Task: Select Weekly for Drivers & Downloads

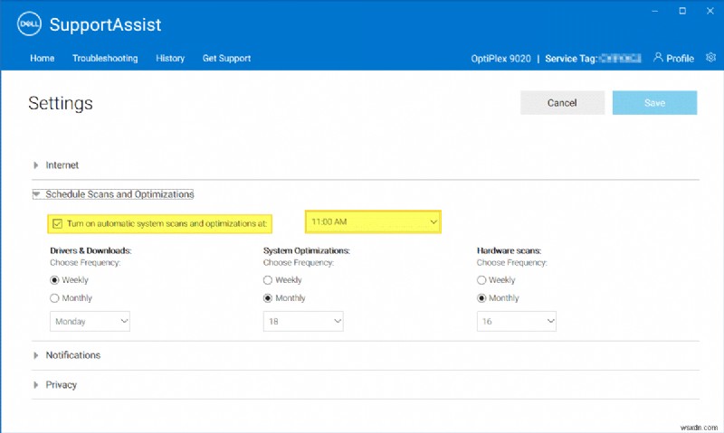Action: (x=54, y=280)
